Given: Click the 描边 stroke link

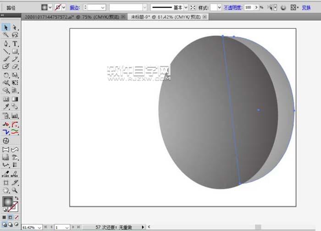Looking at the screenshot, I should 74,8.
